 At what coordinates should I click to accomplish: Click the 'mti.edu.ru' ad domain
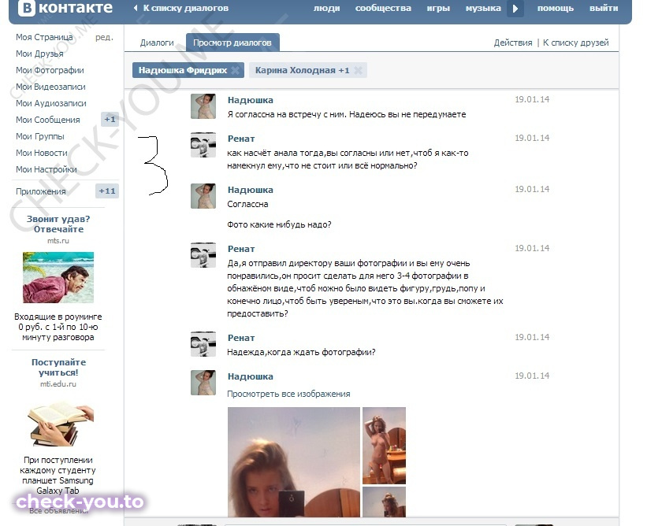pos(58,383)
